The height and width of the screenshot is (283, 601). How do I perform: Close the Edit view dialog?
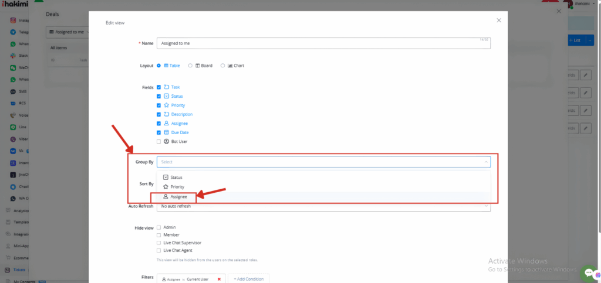(x=499, y=20)
